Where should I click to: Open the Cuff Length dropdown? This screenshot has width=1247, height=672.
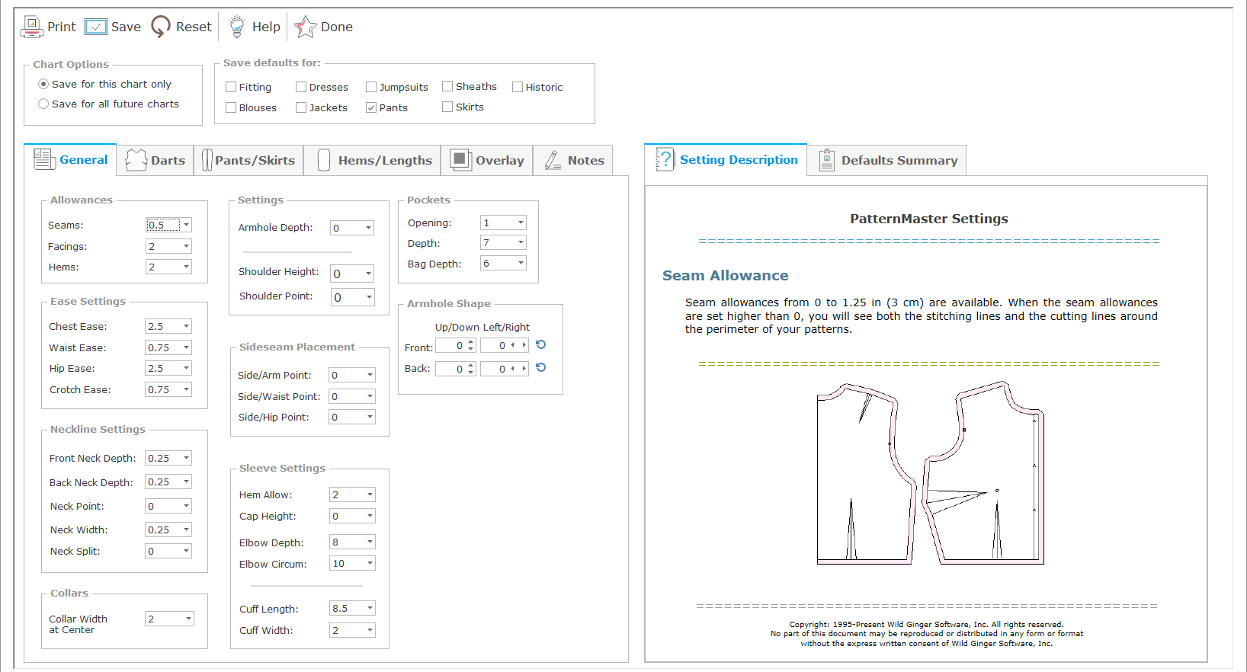point(370,608)
